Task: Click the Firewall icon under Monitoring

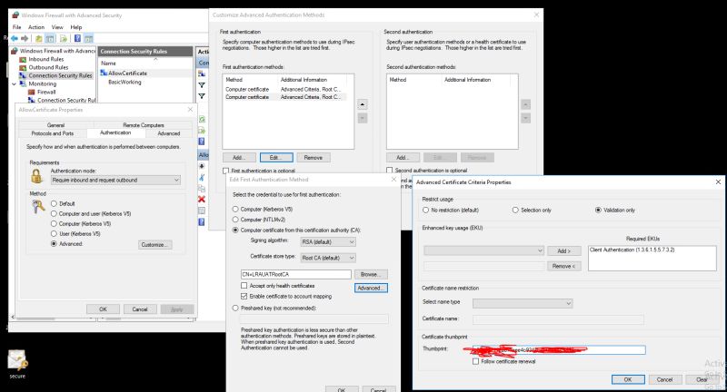Action: pos(32,92)
